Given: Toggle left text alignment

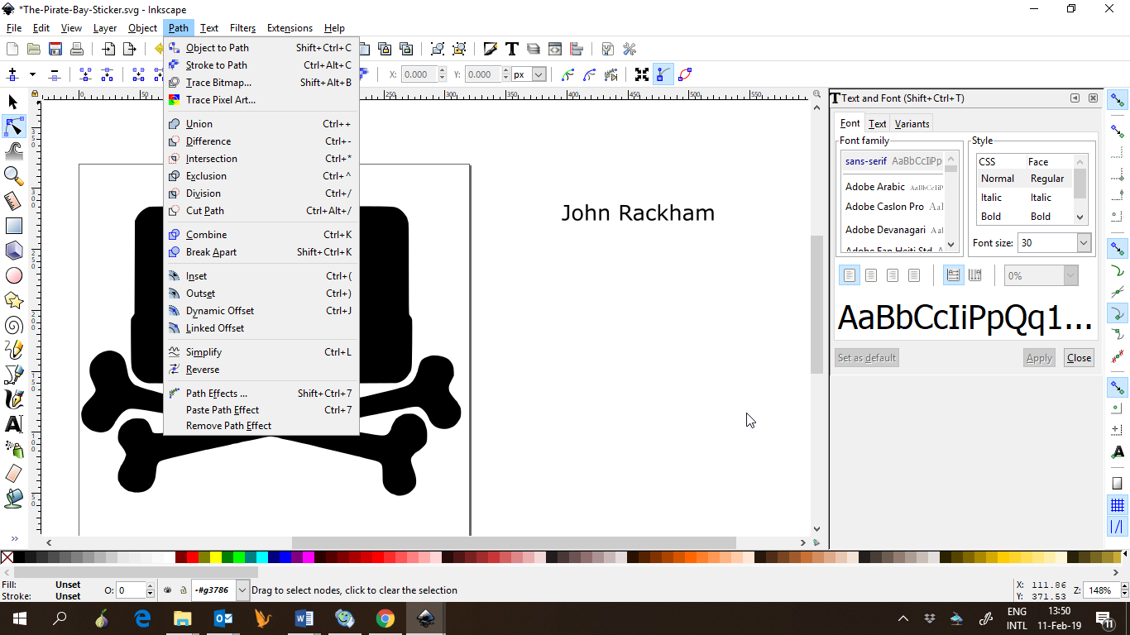Looking at the screenshot, I should 850,275.
